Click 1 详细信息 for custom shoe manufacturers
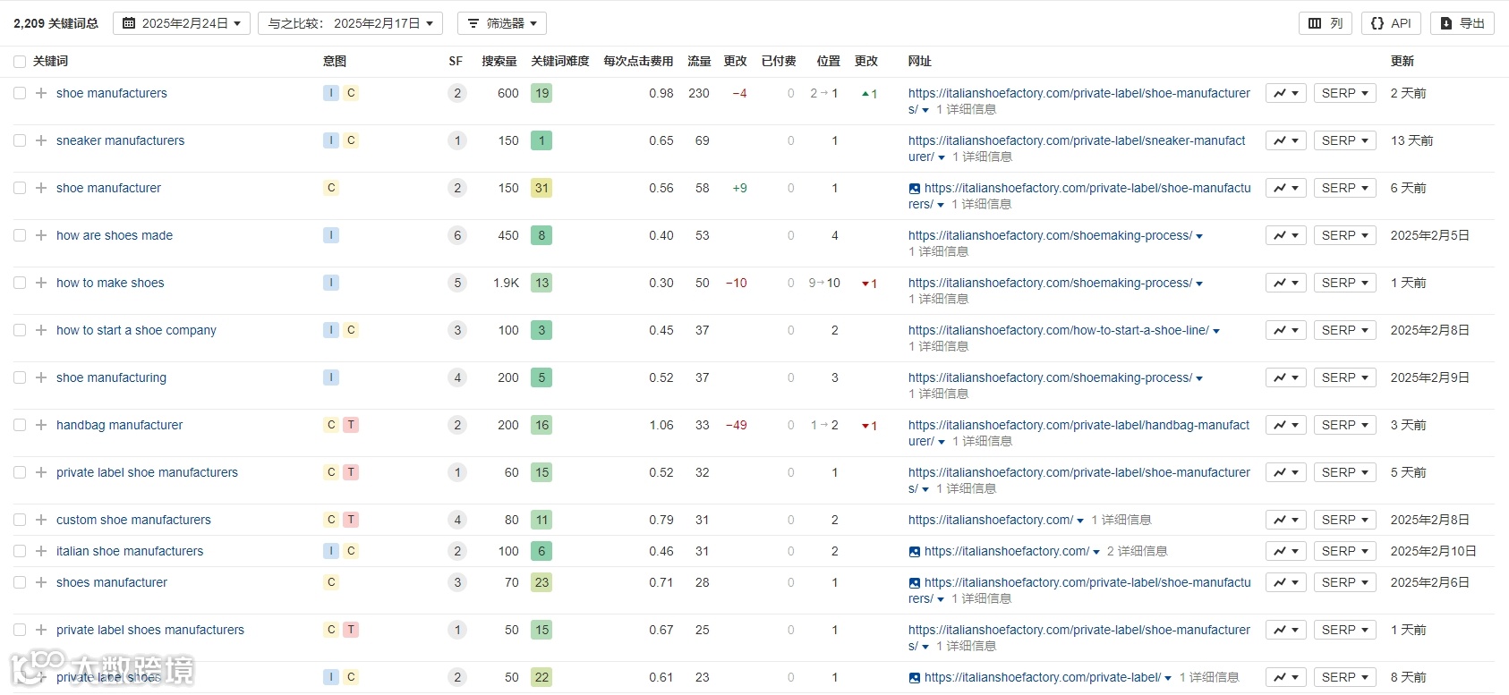1509x695 pixels. click(x=1121, y=520)
